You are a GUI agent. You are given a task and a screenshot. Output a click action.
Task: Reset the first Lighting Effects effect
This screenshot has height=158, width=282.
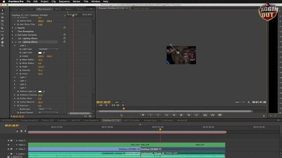(x=65, y=38)
